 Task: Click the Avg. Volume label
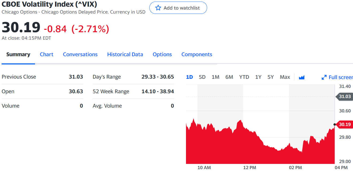click(107, 106)
